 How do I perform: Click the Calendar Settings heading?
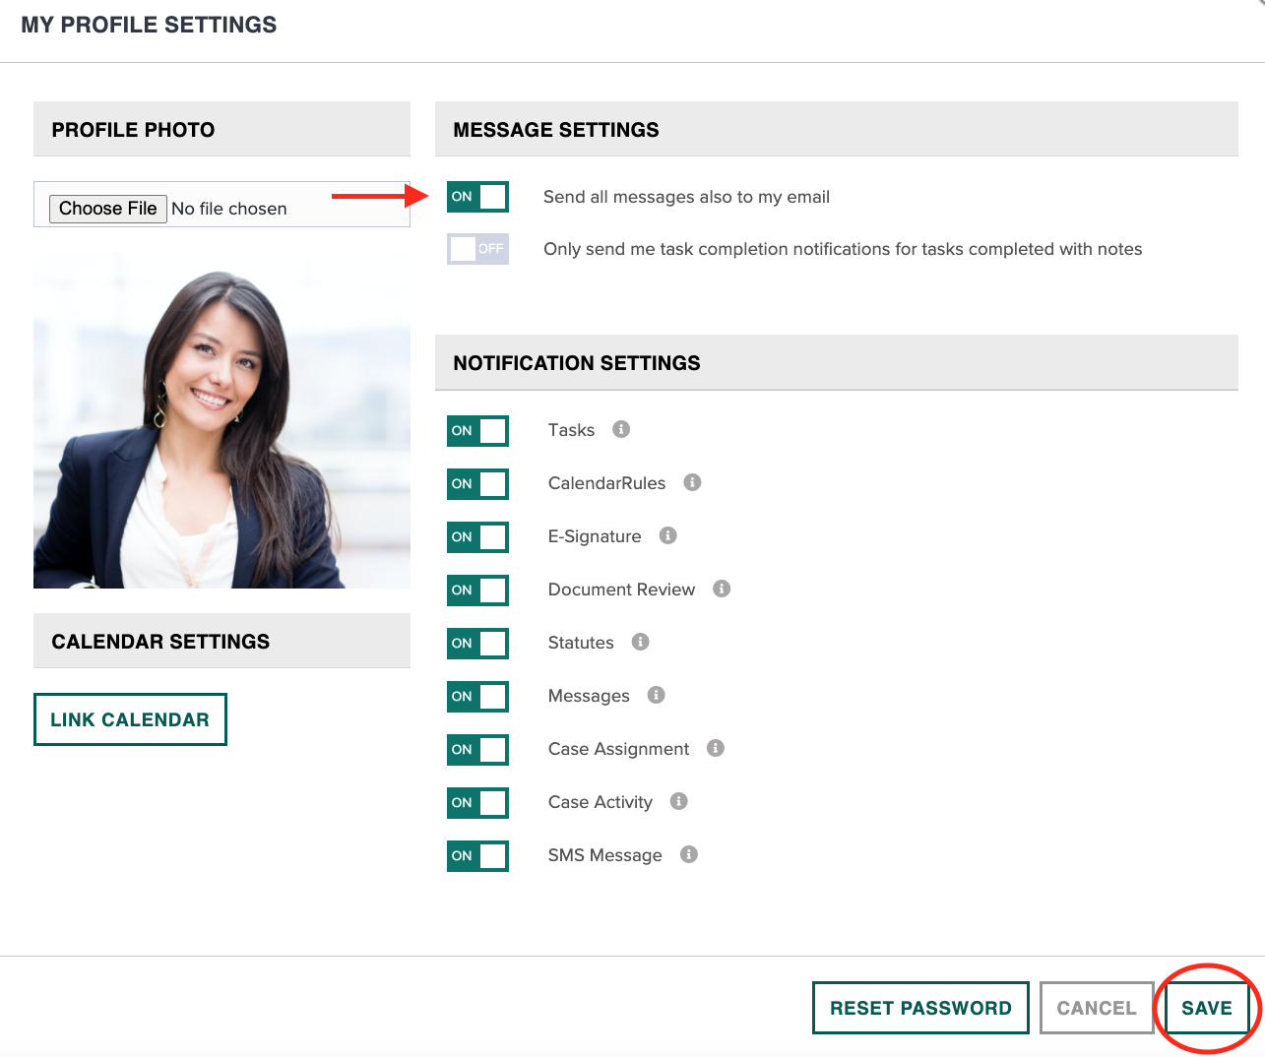click(x=160, y=642)
